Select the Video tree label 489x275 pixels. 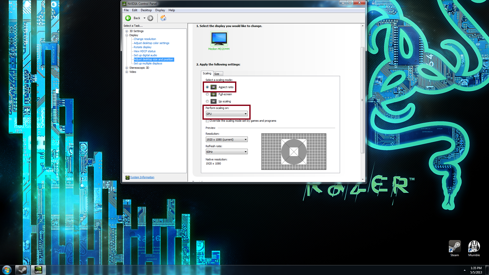click(x=133, y=72)
